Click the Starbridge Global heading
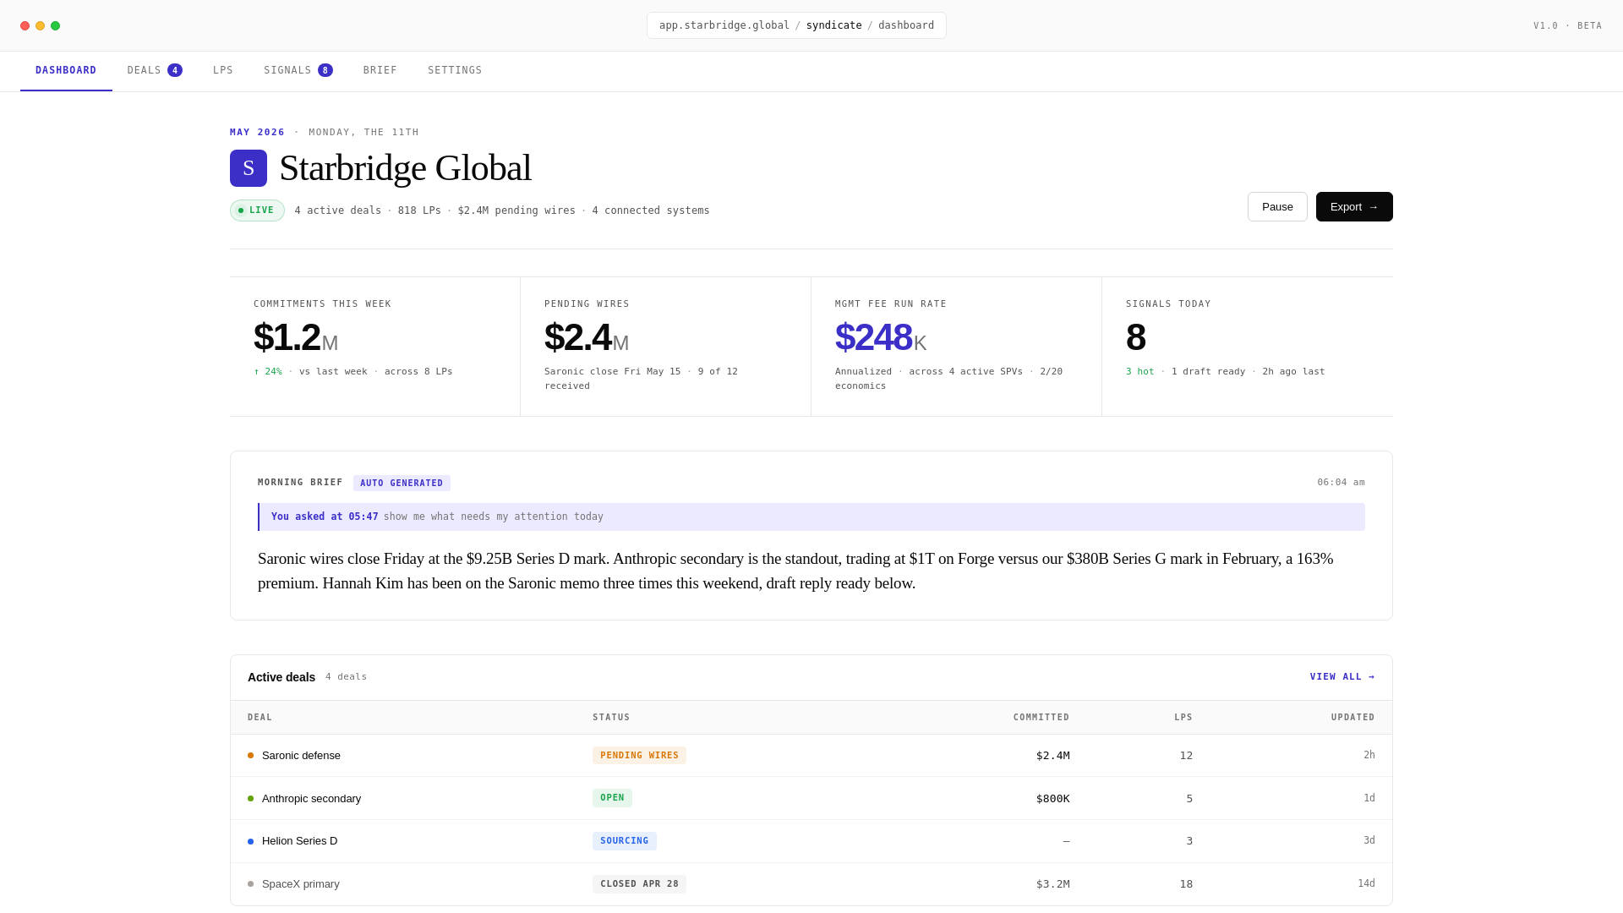Image resolution: width=1623 pixels, height=913 pixels. 405,168
